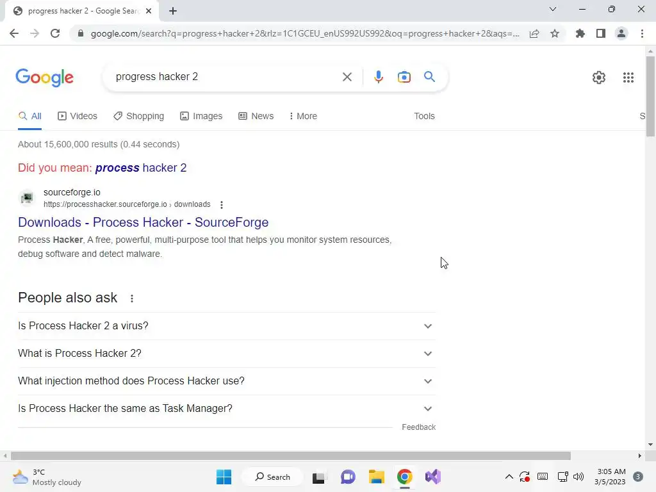Click the scroll-right arrow of horizontal scrollbar

pos(640,455)
